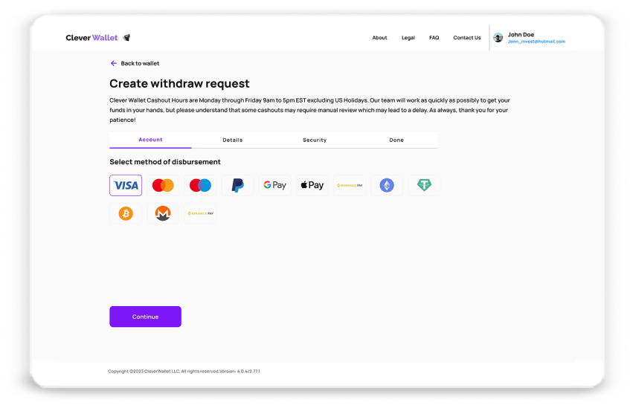Viewport: 630px width, 405px height.
Task: Click the John Doe profile avatar
Action: [498, 37]
